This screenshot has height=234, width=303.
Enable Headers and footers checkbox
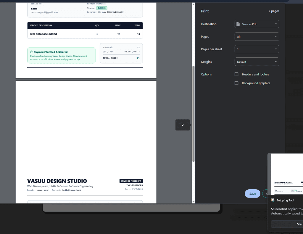[236, 74]
